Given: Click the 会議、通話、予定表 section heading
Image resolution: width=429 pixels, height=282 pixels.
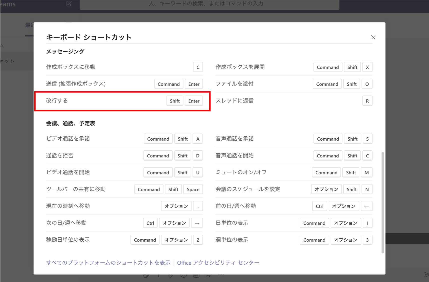Looking at the screenshot, I should (71, 123).
